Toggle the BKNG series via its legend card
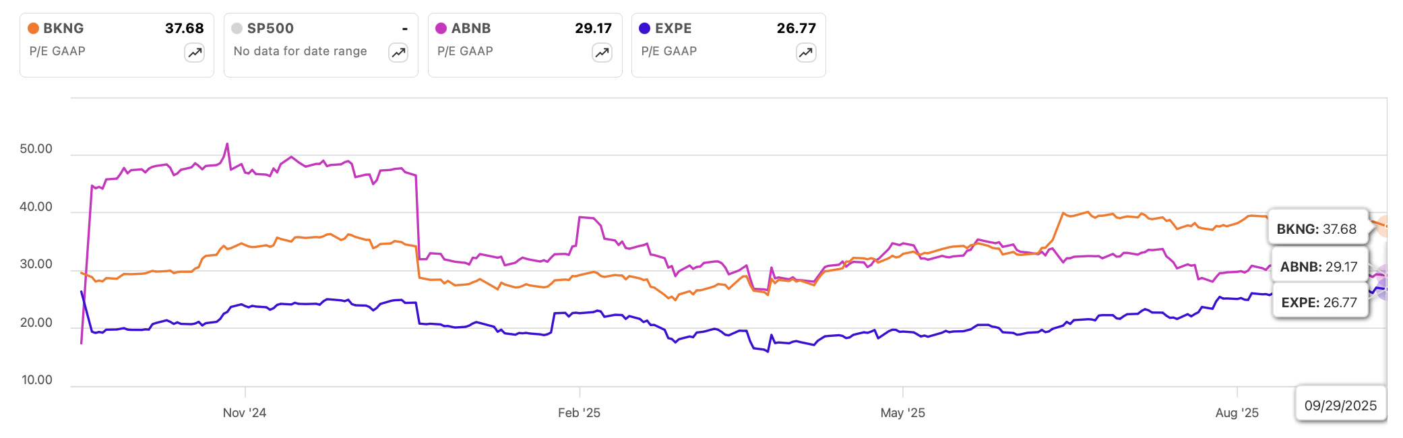 [117, 44]
